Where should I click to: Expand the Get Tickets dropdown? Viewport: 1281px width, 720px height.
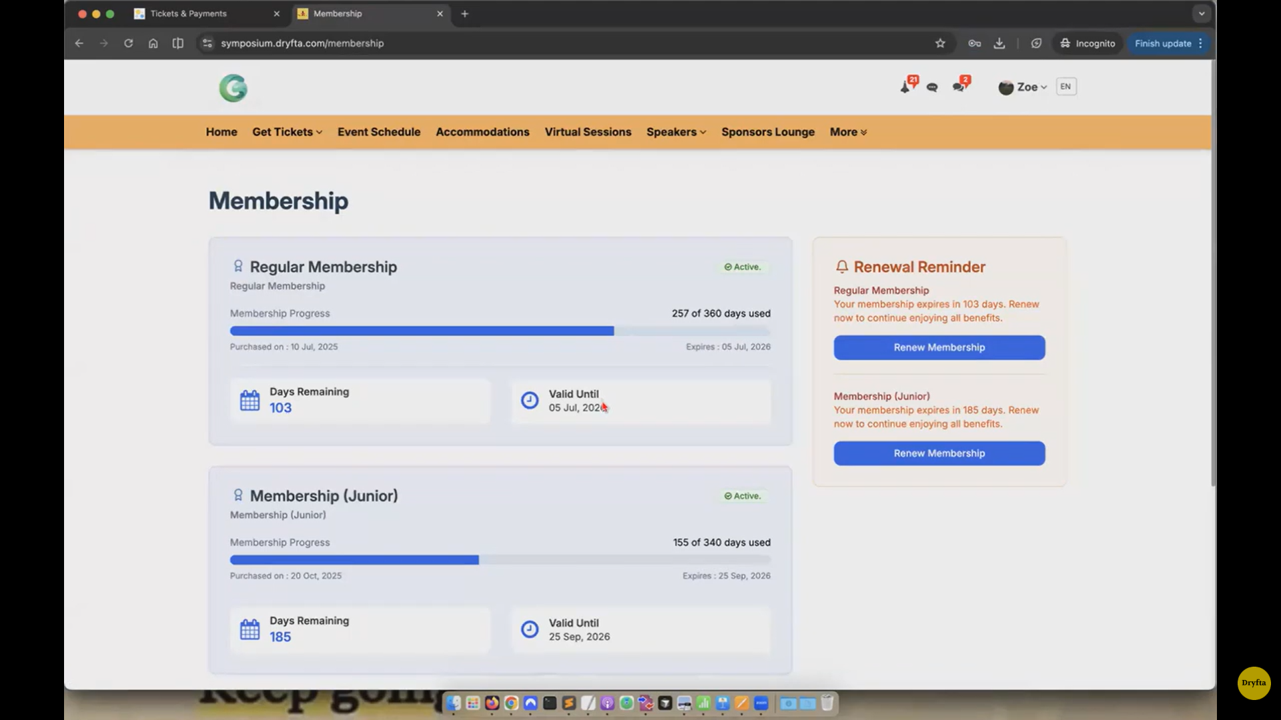coord(287,132)
